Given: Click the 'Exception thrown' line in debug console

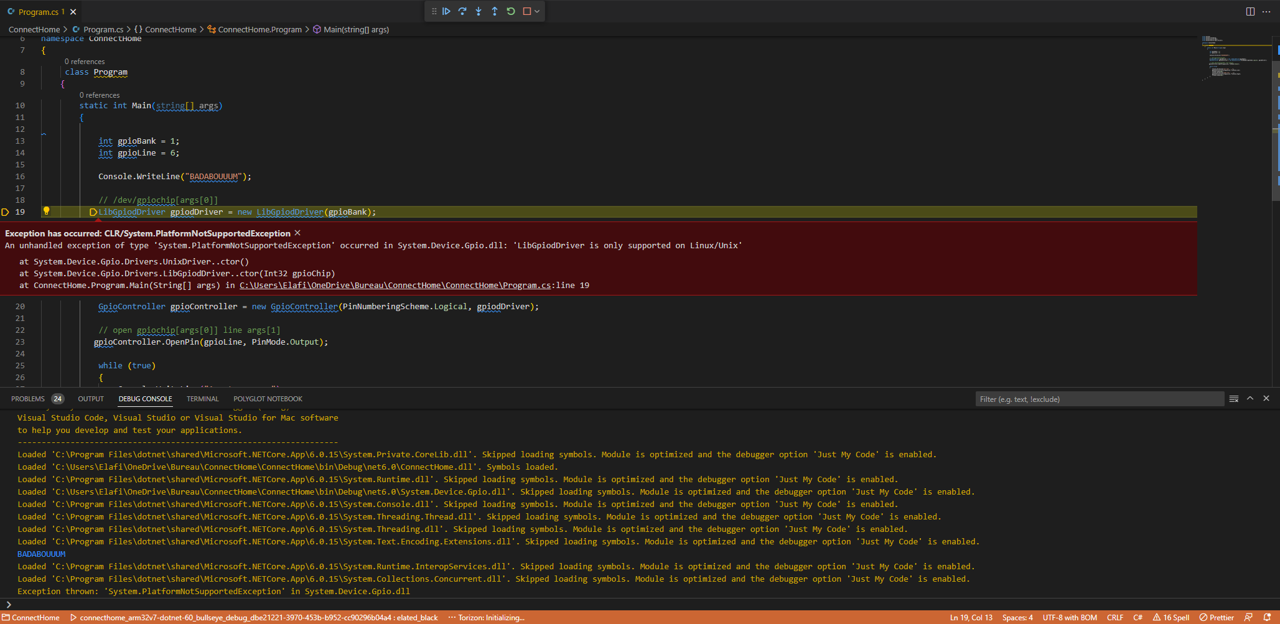Looking at the screenshot, I should click(213, 592).
